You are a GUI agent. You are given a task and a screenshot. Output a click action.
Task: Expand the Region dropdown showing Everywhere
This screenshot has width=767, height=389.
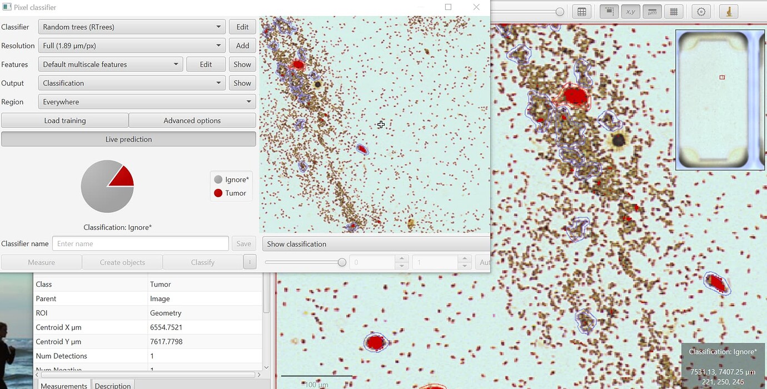(146, 101)
